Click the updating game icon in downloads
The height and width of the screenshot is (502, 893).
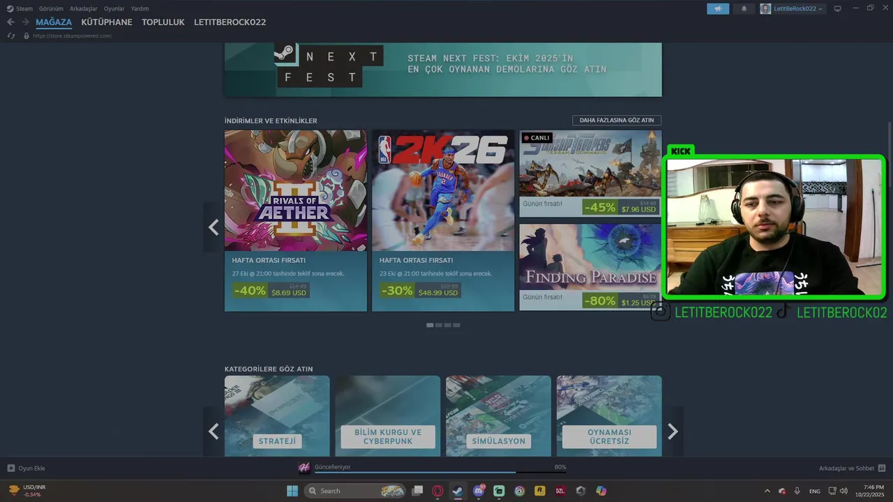[304, 469]
